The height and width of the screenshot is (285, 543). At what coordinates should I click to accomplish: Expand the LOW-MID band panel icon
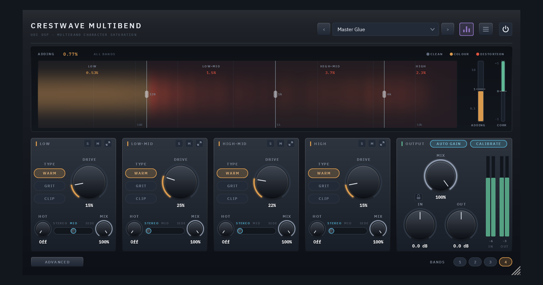[x=199, y=143]
